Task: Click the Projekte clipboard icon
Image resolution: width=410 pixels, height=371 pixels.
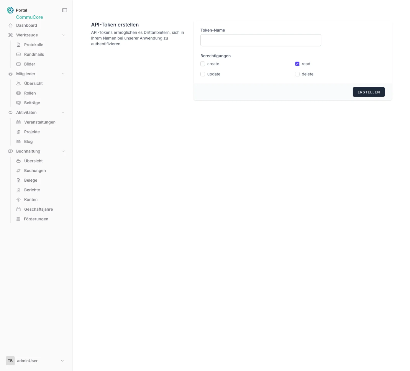Action: (18, 132)
